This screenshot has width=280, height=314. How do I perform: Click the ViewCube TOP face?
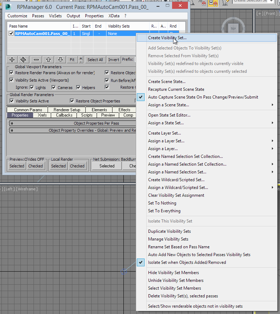[233, 28]
